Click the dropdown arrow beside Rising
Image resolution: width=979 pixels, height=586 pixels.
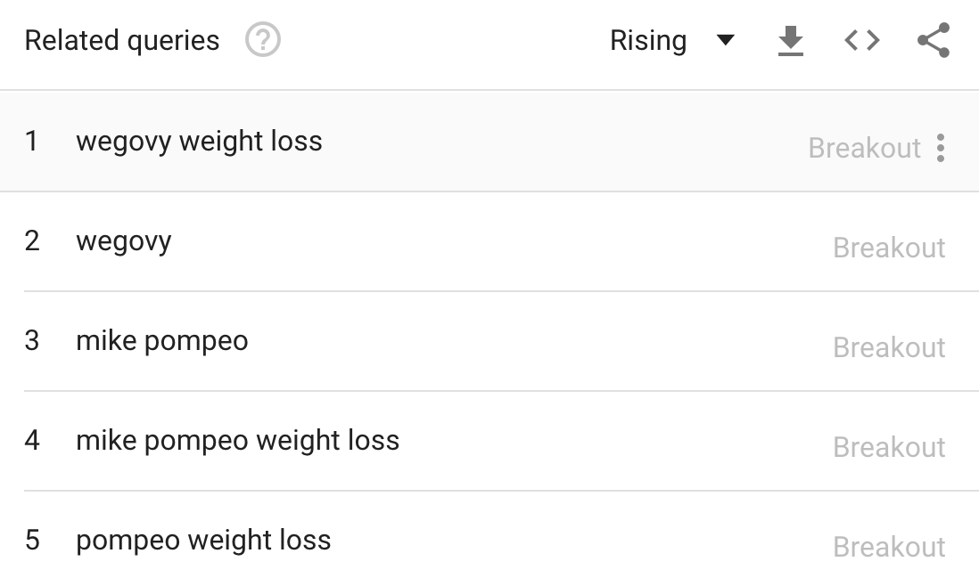point(727,40)
